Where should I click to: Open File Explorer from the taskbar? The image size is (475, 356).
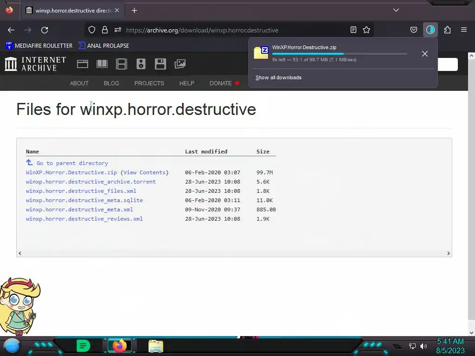pos(156,346)
